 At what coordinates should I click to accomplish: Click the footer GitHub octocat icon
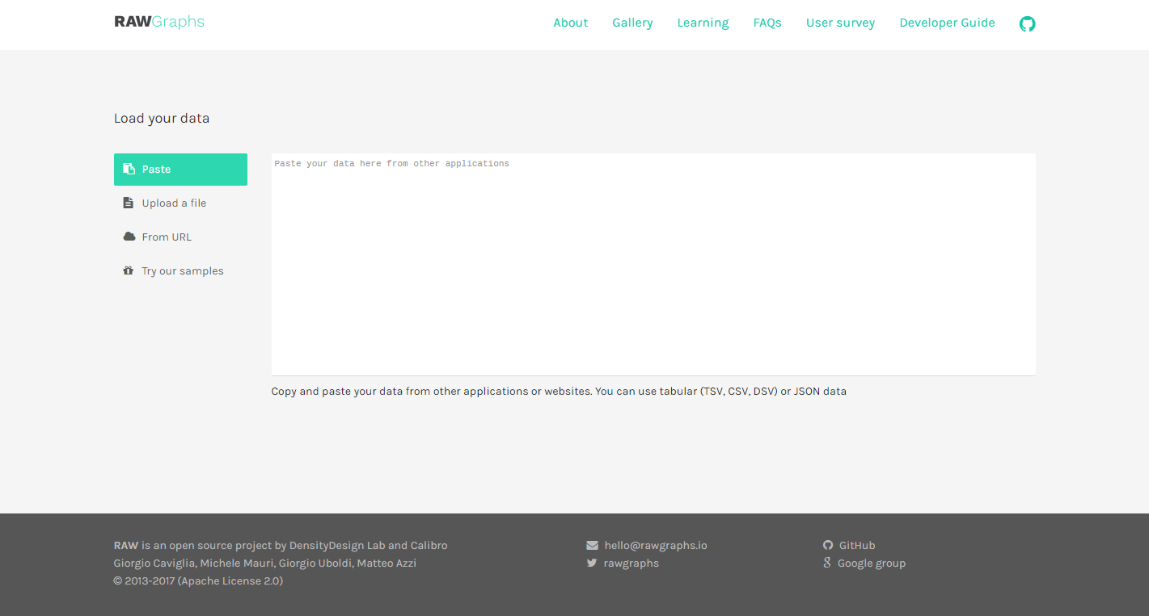coord(828,545)
